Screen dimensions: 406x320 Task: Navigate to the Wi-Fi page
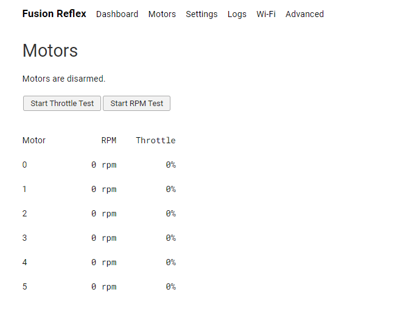(266, 14)
